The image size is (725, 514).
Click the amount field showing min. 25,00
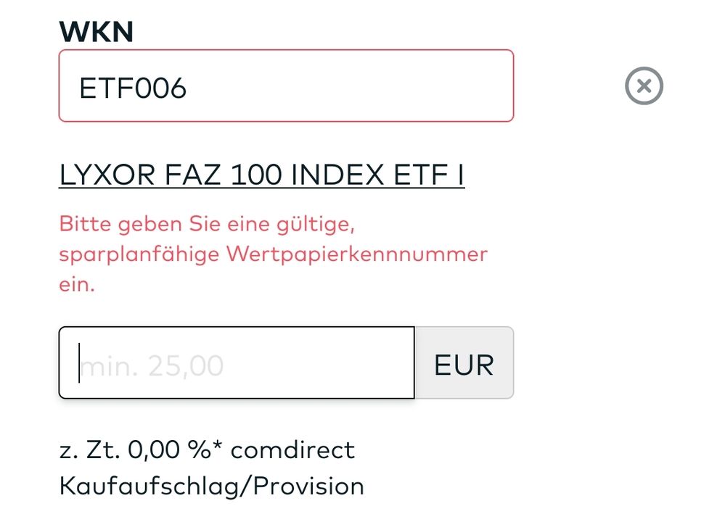point(237,362)
